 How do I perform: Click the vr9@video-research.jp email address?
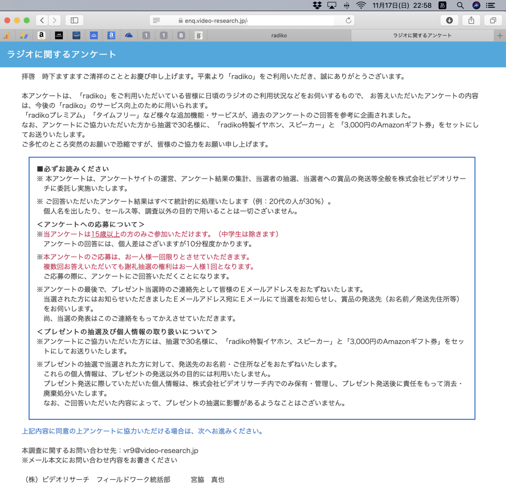tap(161, 450)
